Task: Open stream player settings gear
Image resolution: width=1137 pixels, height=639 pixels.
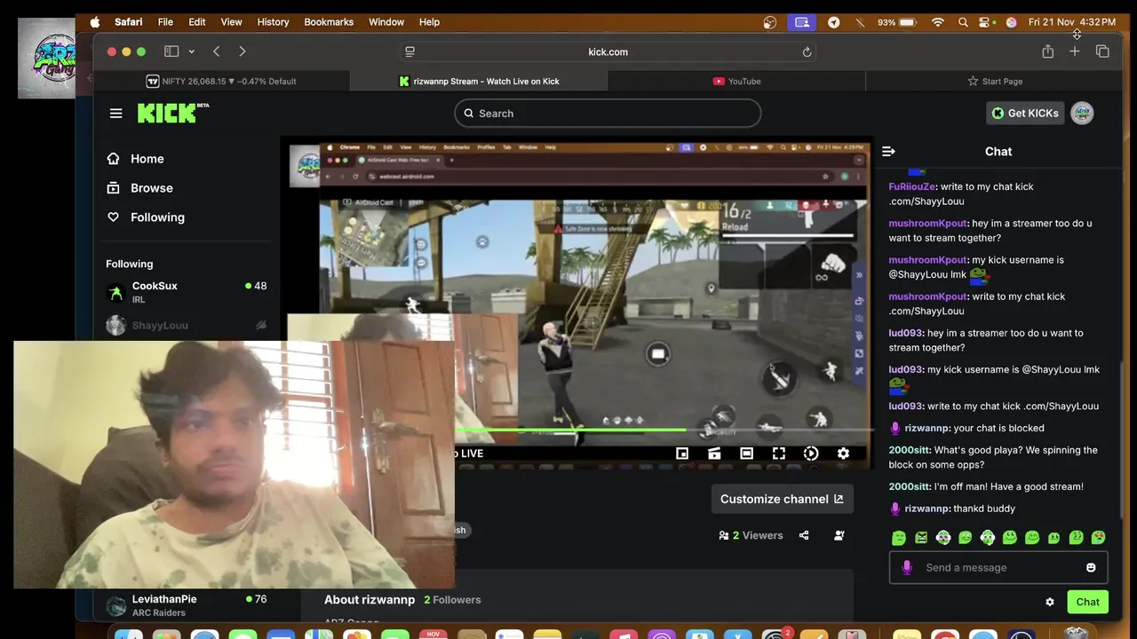Action: coord(843,454)
